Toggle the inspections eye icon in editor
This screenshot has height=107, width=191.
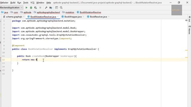click(x=186, y=21)
